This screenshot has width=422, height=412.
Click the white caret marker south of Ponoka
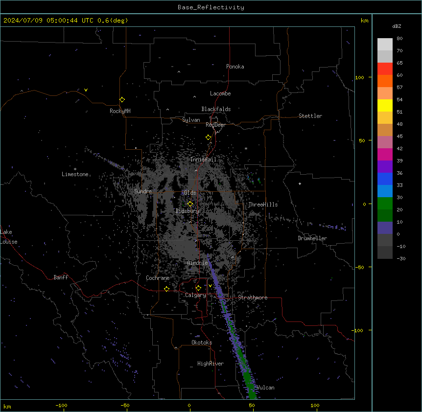pos(179,72)
